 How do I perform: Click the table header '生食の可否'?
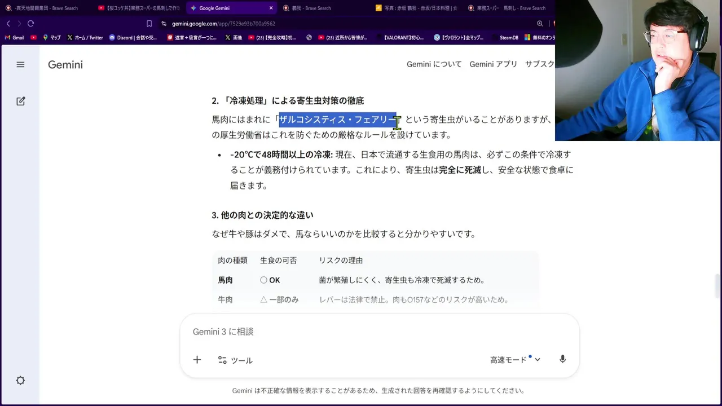tap(278, 261)
